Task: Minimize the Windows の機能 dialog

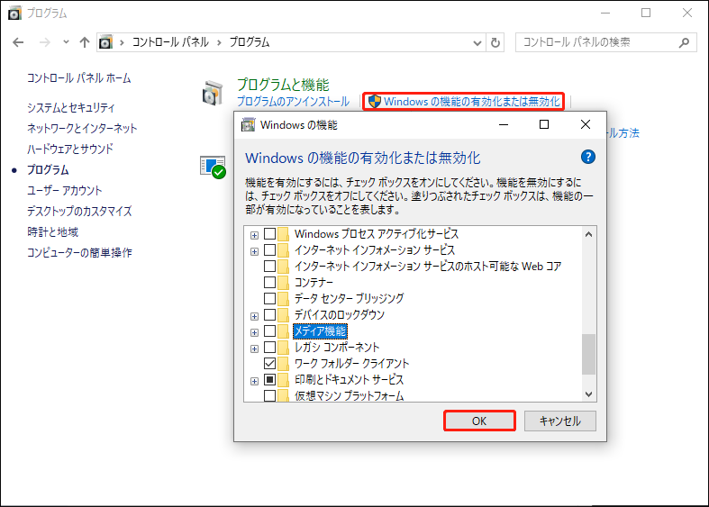Action: point(504,124)
